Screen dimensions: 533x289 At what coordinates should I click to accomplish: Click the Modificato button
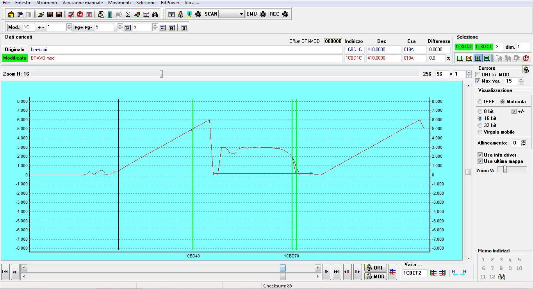click(15, 58)
